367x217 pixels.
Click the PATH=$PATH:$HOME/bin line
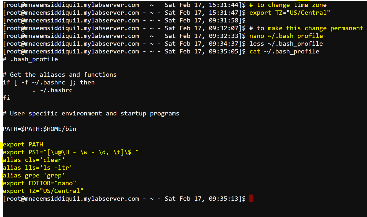point(40,129)
